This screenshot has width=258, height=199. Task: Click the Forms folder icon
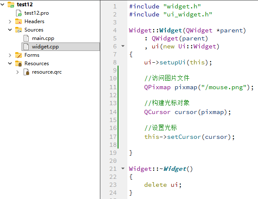(19, 55)
